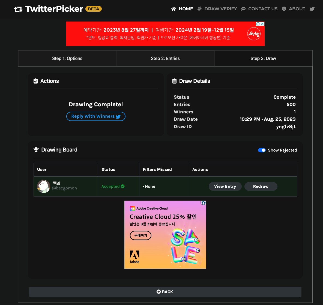This screenshot has height=305, width=323.
Task: Click the Status value Complete
Action: [x=285, y=97]
